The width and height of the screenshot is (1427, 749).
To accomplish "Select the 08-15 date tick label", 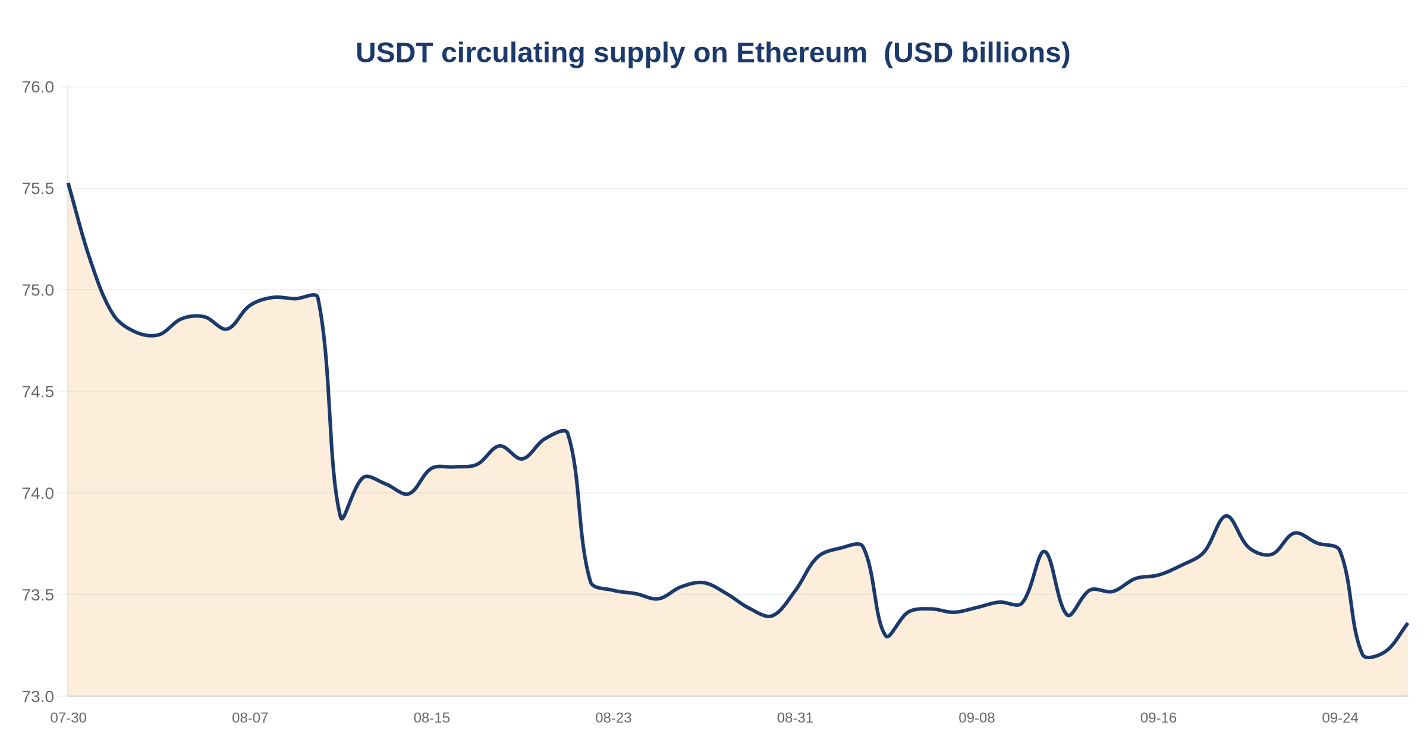I will 432,718.
